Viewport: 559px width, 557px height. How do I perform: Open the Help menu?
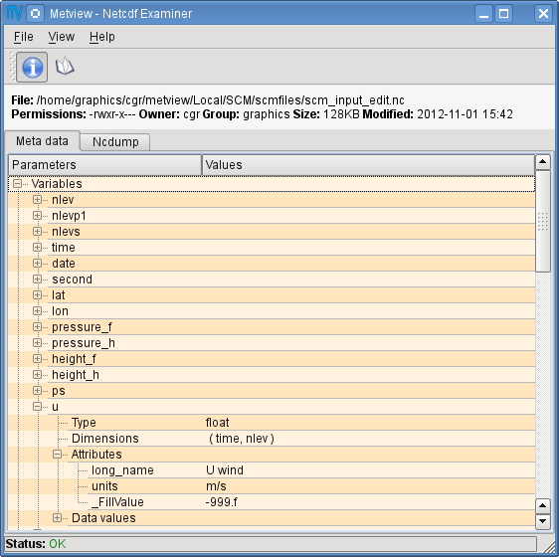coord(102,37)
